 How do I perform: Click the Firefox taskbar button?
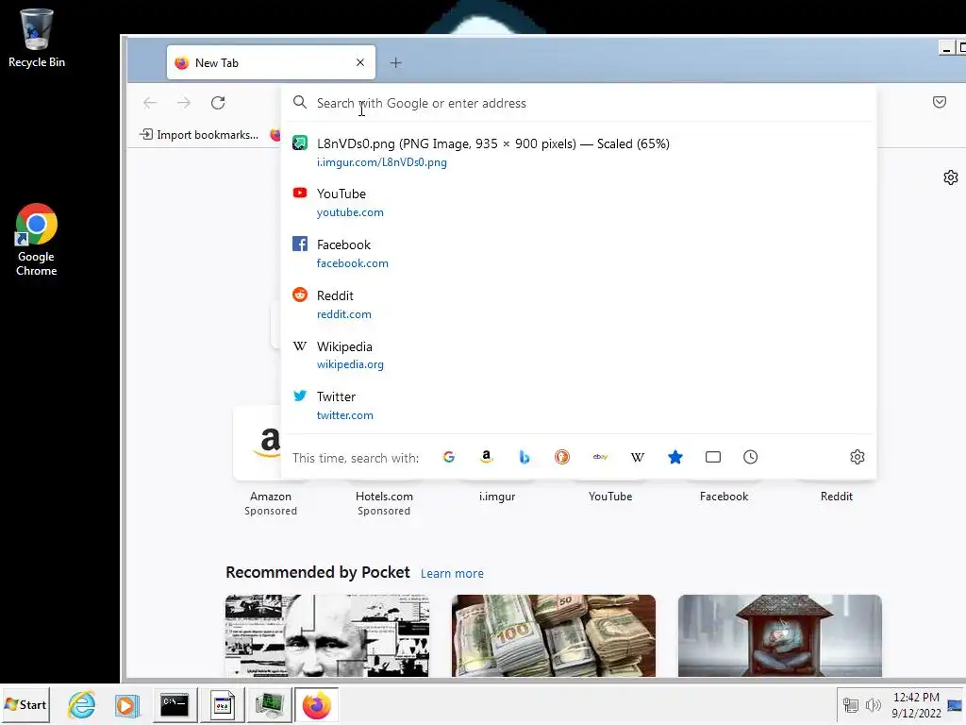coord(317,704)
